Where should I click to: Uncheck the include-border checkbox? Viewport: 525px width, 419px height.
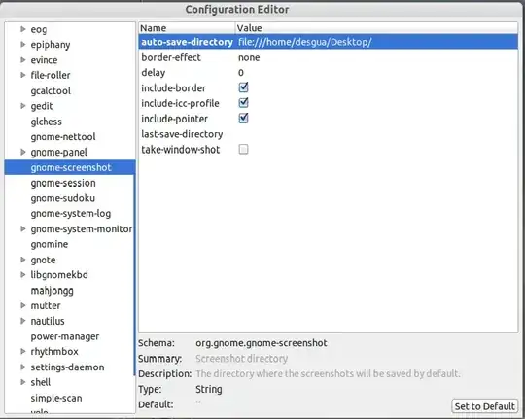[243, 87]
